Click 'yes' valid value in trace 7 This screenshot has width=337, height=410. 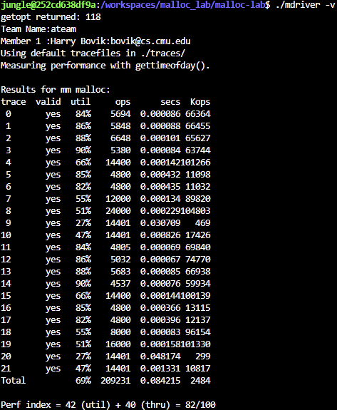53,199
